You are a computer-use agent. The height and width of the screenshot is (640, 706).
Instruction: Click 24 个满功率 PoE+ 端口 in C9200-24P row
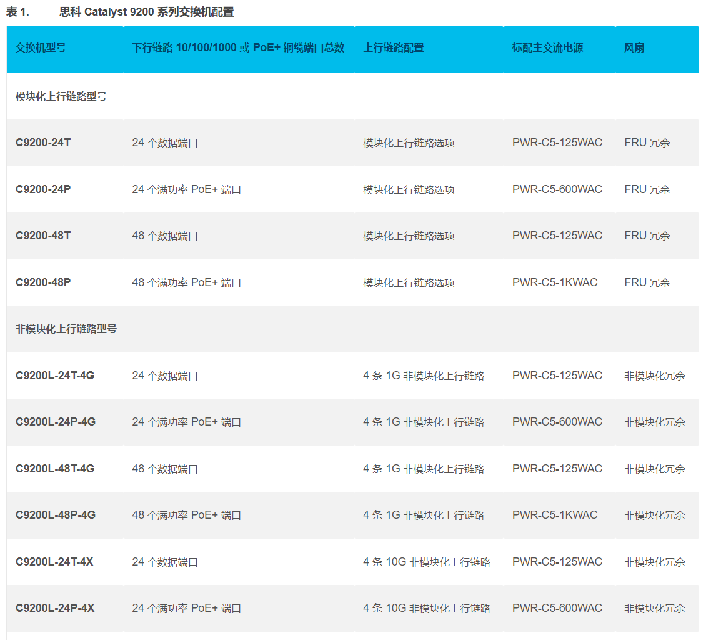click(x=186, y=189)
